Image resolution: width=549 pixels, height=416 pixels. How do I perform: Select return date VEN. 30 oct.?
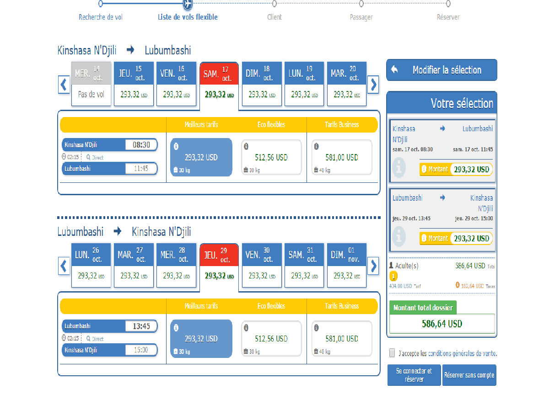(262, 266)
